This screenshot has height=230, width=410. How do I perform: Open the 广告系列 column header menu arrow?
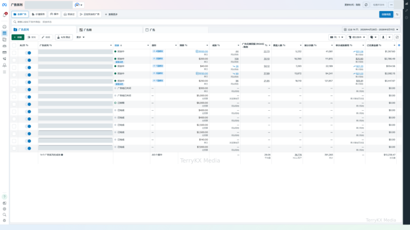[x=111, y=45]
